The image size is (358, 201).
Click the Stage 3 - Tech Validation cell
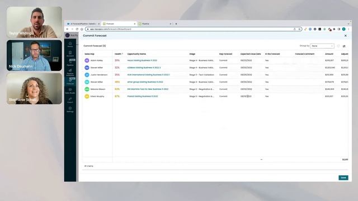[x=201, y=75]
